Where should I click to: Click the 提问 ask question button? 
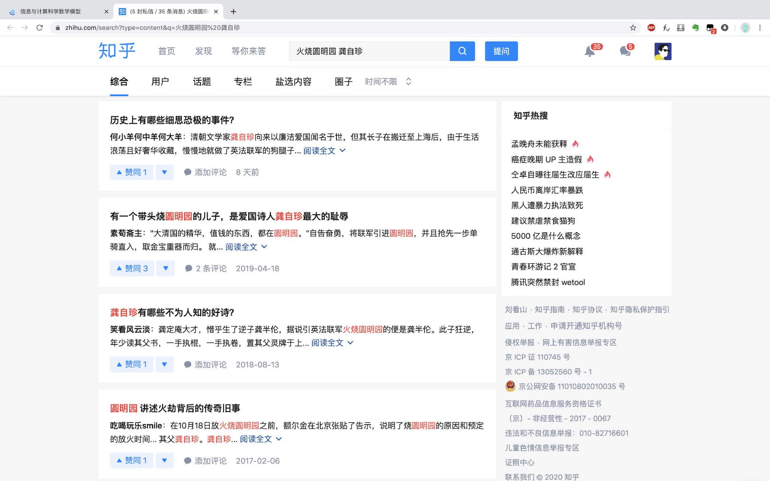(501, 51)
